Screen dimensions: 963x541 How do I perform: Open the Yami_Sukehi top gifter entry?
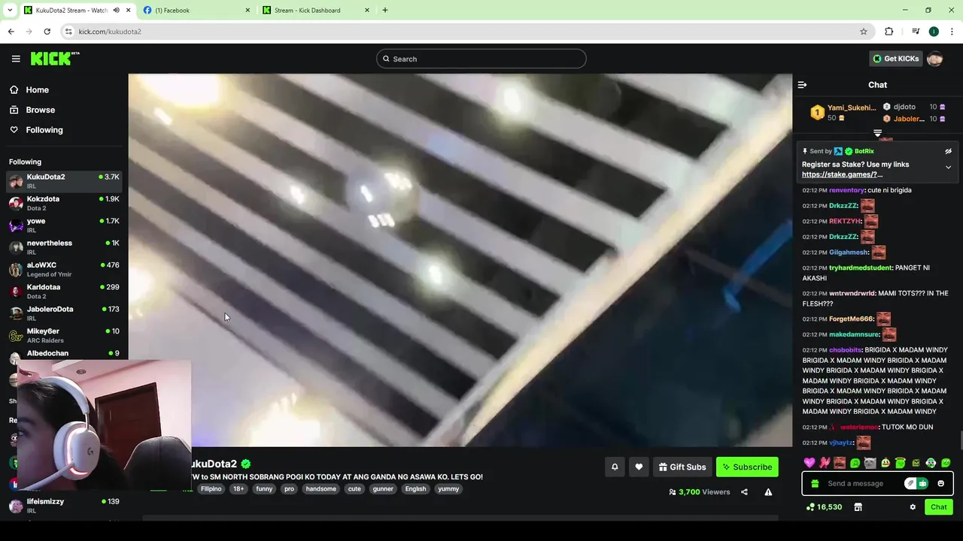(843, 113)
